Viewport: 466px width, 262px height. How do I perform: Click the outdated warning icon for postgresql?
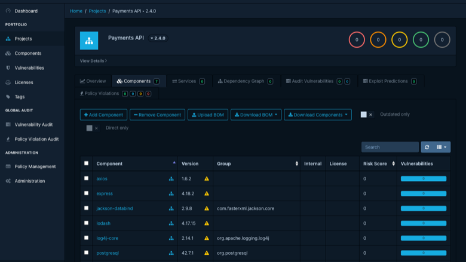pyautogui.click(x=207, y=253)
